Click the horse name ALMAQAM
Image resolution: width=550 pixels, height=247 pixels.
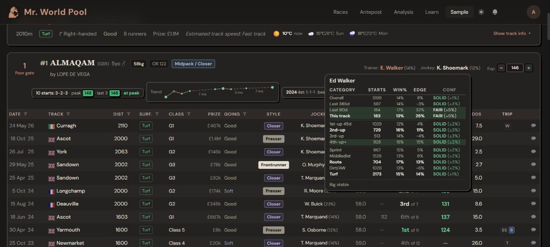click(72, 63)
